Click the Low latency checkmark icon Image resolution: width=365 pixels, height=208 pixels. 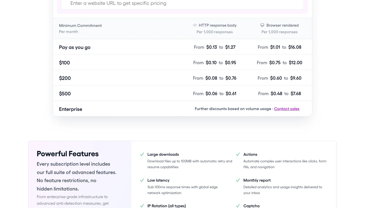(142, 180)
